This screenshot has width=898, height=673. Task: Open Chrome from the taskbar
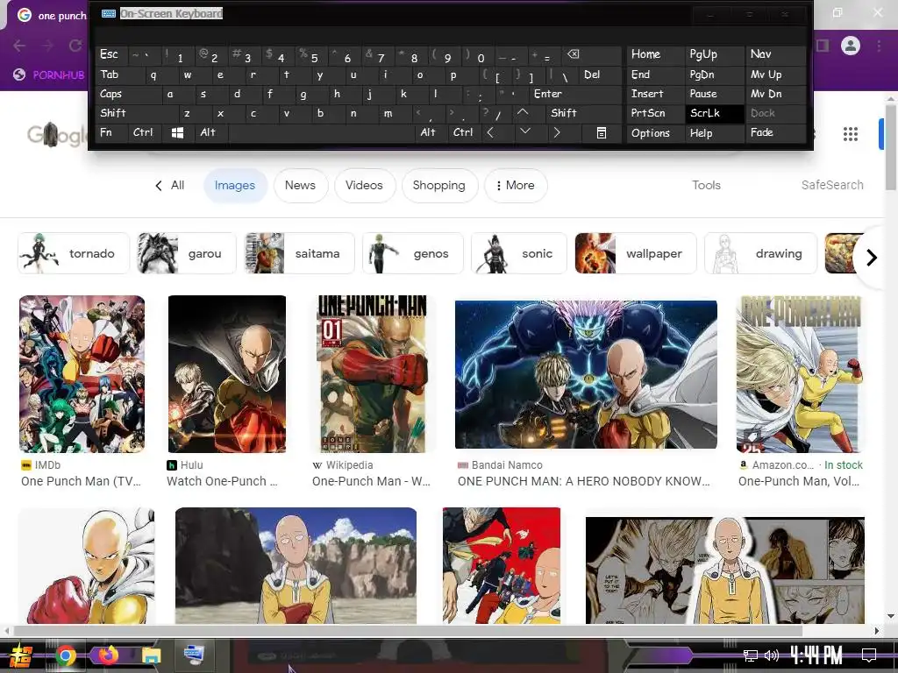(66, 655)
